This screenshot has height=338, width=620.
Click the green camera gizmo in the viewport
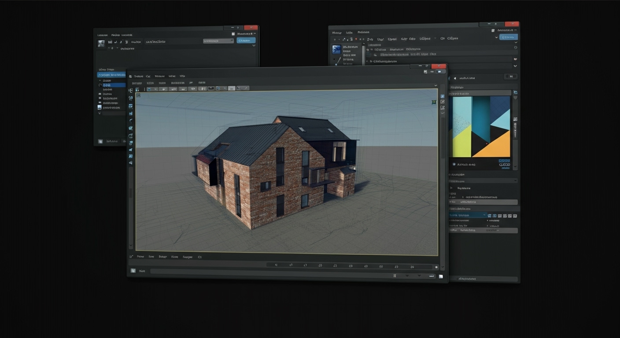click(434, 102)
